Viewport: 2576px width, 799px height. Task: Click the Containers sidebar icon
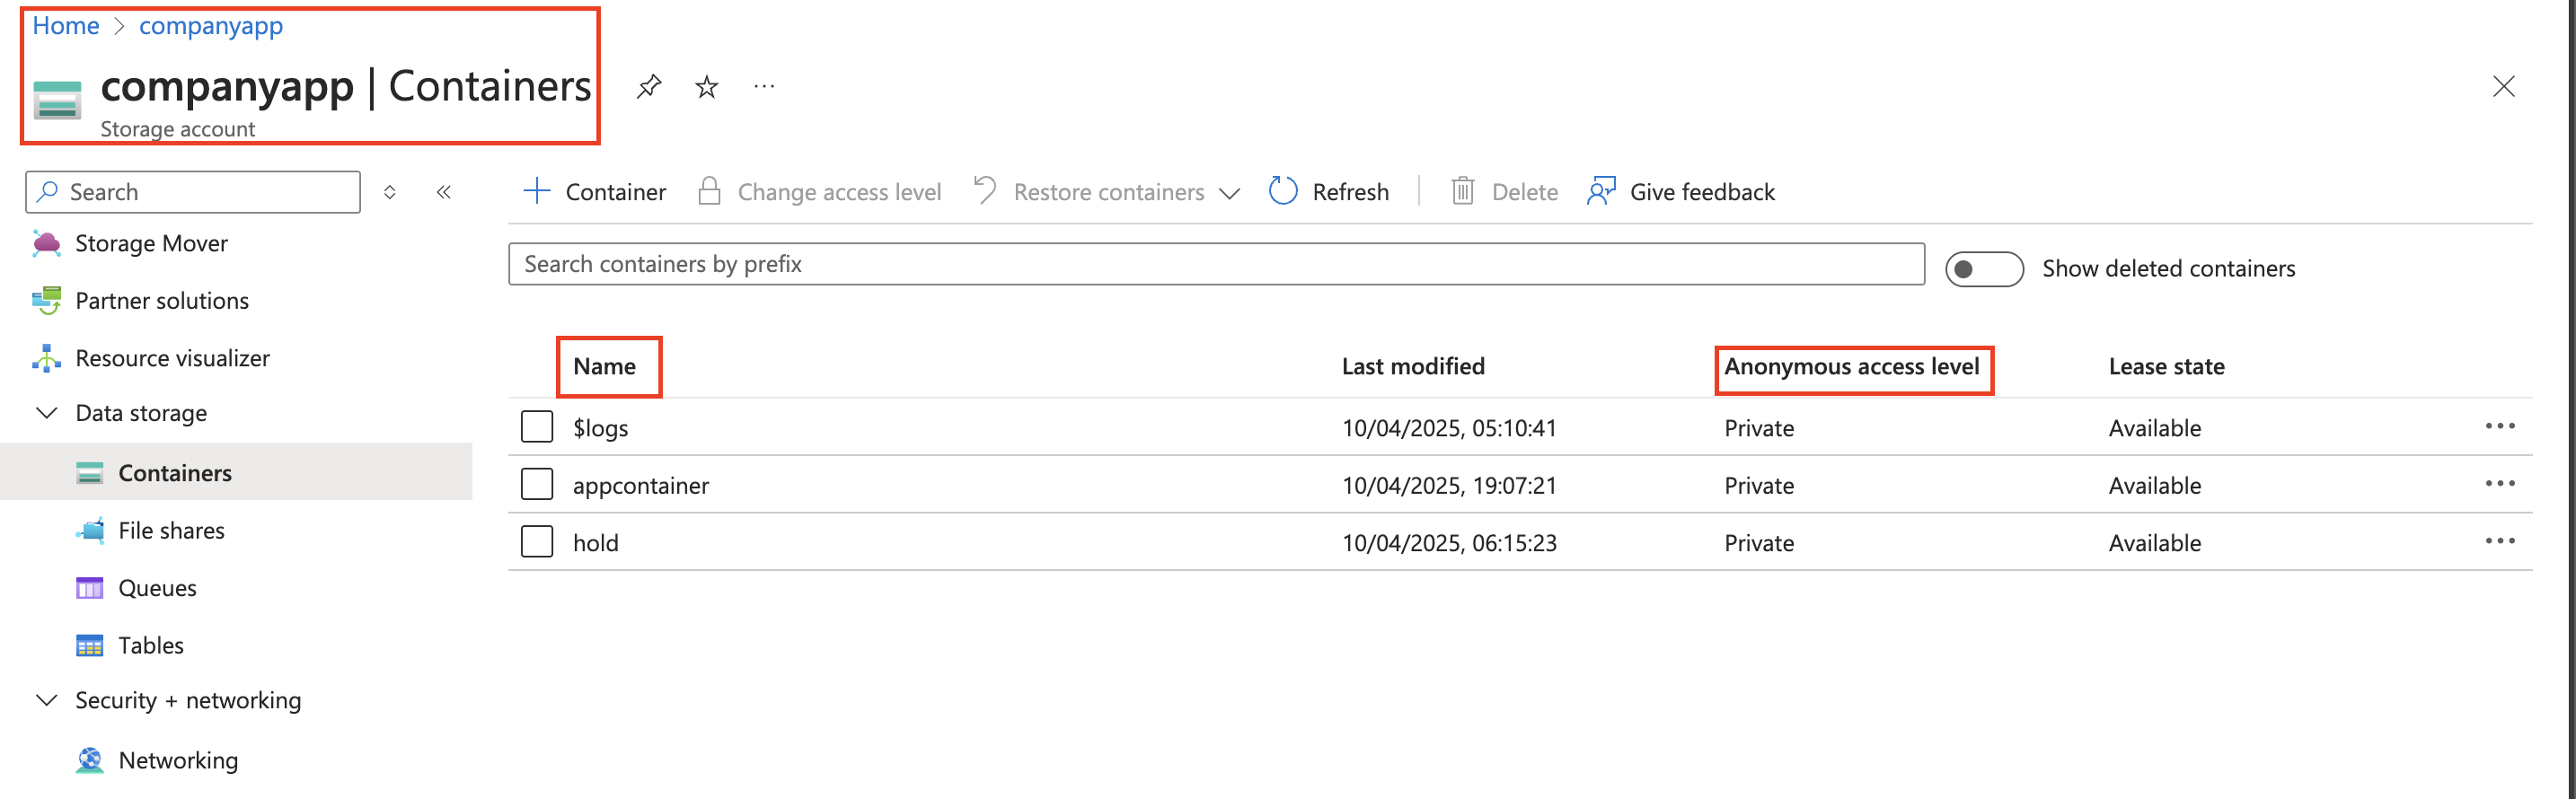point(90,473)
